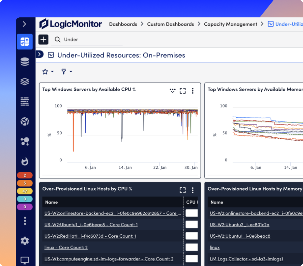Click the Over-Provisioned Linux Hosts by CPU % title
The height and width of the screenshot is (266, 303).
(x=87, y=189)
